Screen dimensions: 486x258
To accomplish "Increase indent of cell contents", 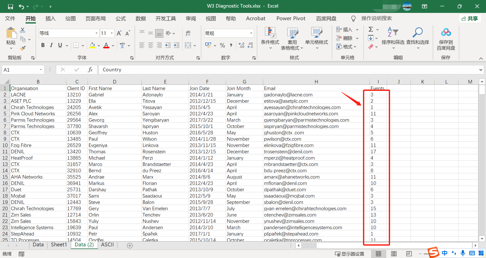I will click(177, 45).
